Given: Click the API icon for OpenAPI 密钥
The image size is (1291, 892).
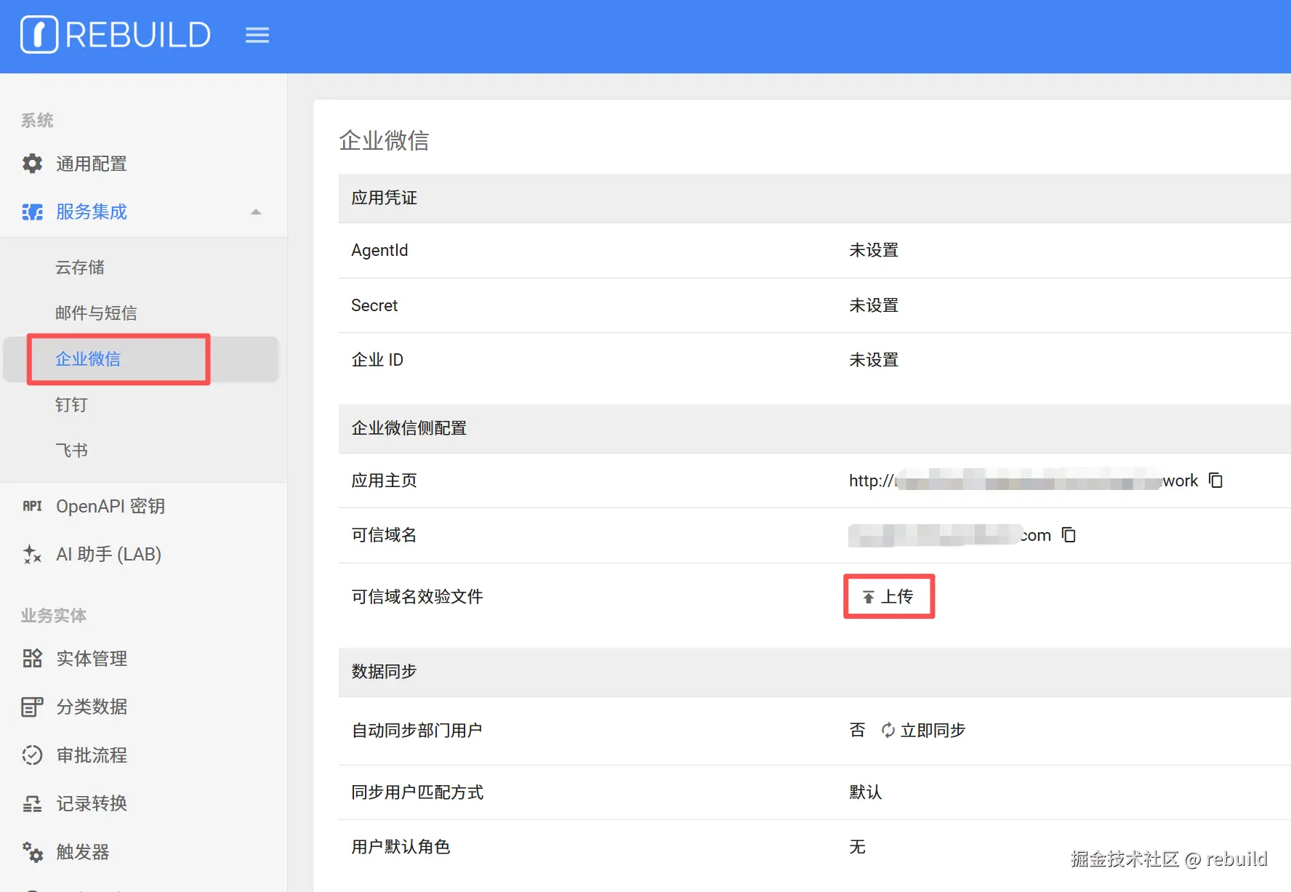Looking at the screenshot, I should point(32,506).
